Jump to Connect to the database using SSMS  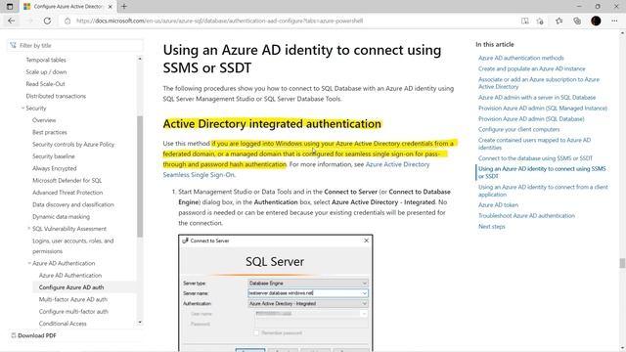[x=535, y=158]
